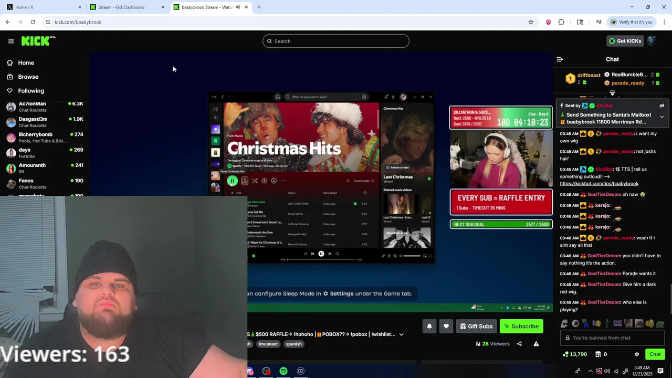
Task: Hide the pinned KickBot message
Action: point(661,106)
